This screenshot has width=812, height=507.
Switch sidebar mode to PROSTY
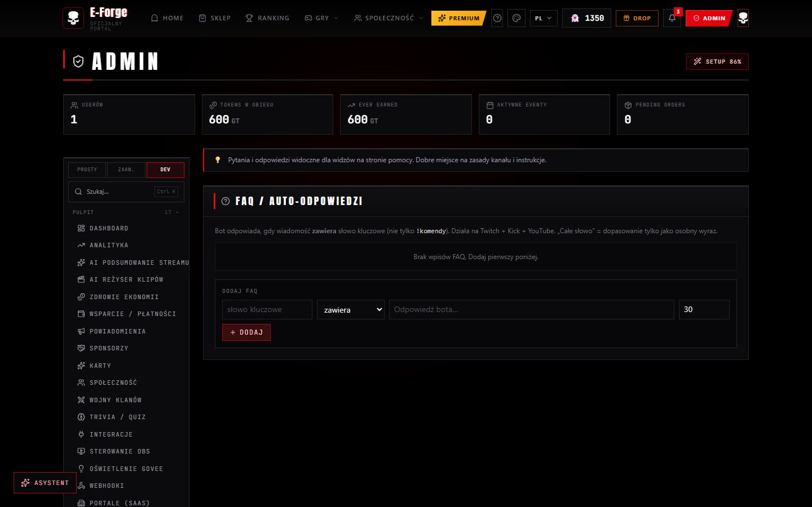87,170
